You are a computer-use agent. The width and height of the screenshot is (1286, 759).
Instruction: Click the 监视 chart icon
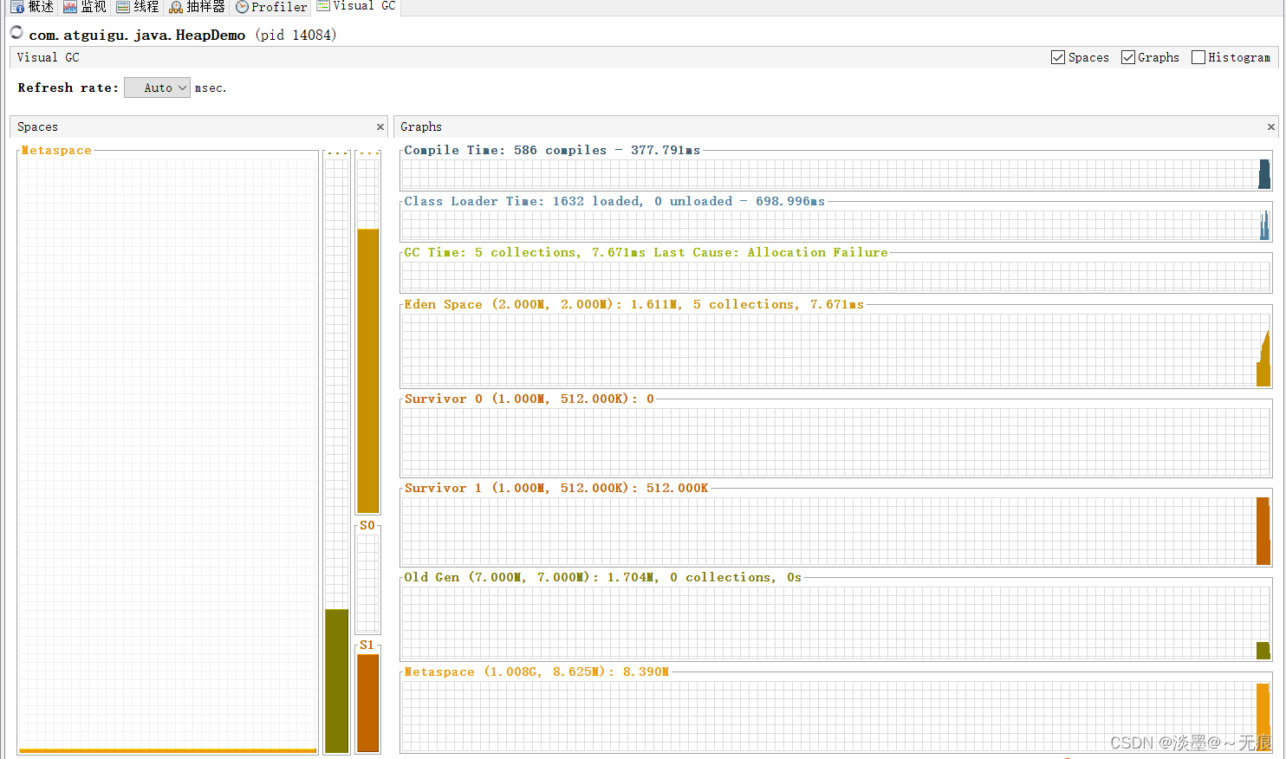tap(70, 7)
